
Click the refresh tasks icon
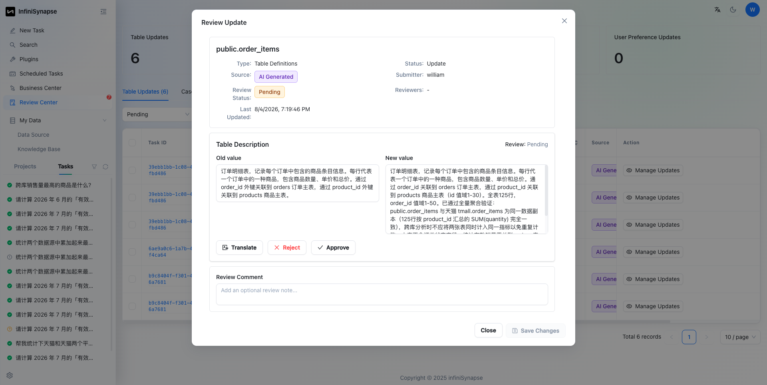tap(105, 167)
